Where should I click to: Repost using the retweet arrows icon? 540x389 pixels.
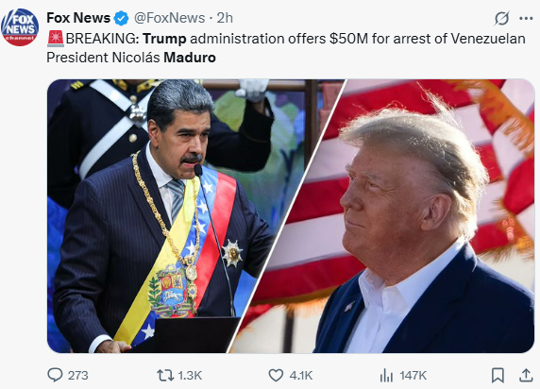point(165,375)
